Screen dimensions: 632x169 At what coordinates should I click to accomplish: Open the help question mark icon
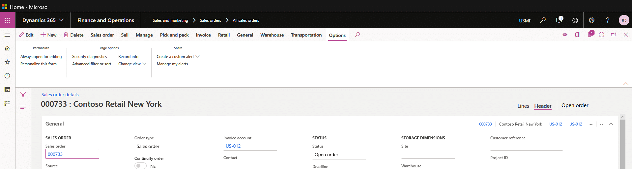pyautogui.click(x=608, y=20)
